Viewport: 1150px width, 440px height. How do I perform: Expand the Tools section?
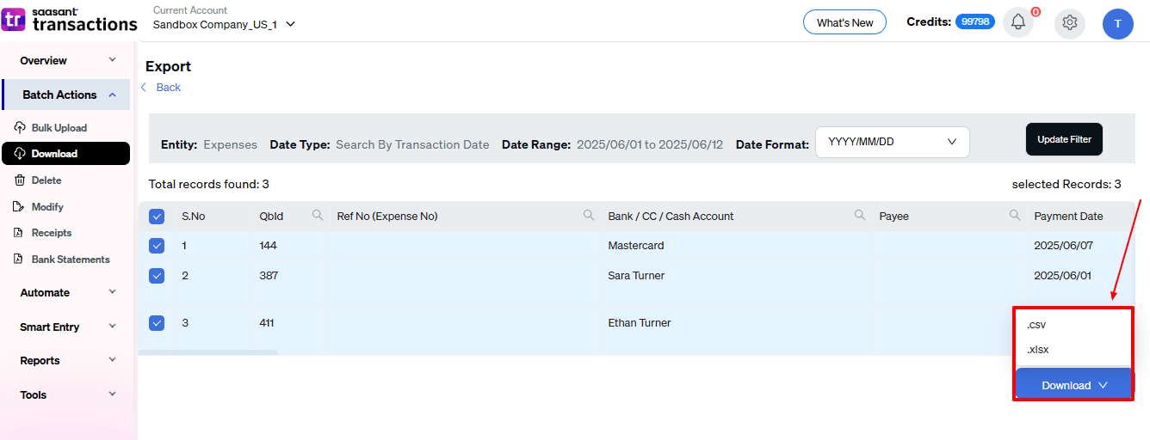point(66,395)
